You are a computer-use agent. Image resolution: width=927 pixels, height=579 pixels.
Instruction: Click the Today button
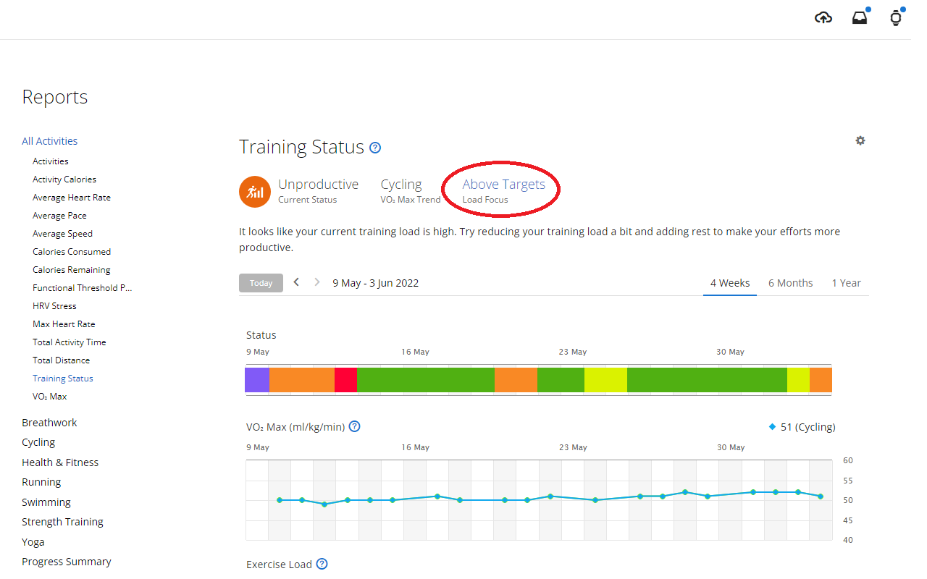pyautogui.click(x=261, y=283)
